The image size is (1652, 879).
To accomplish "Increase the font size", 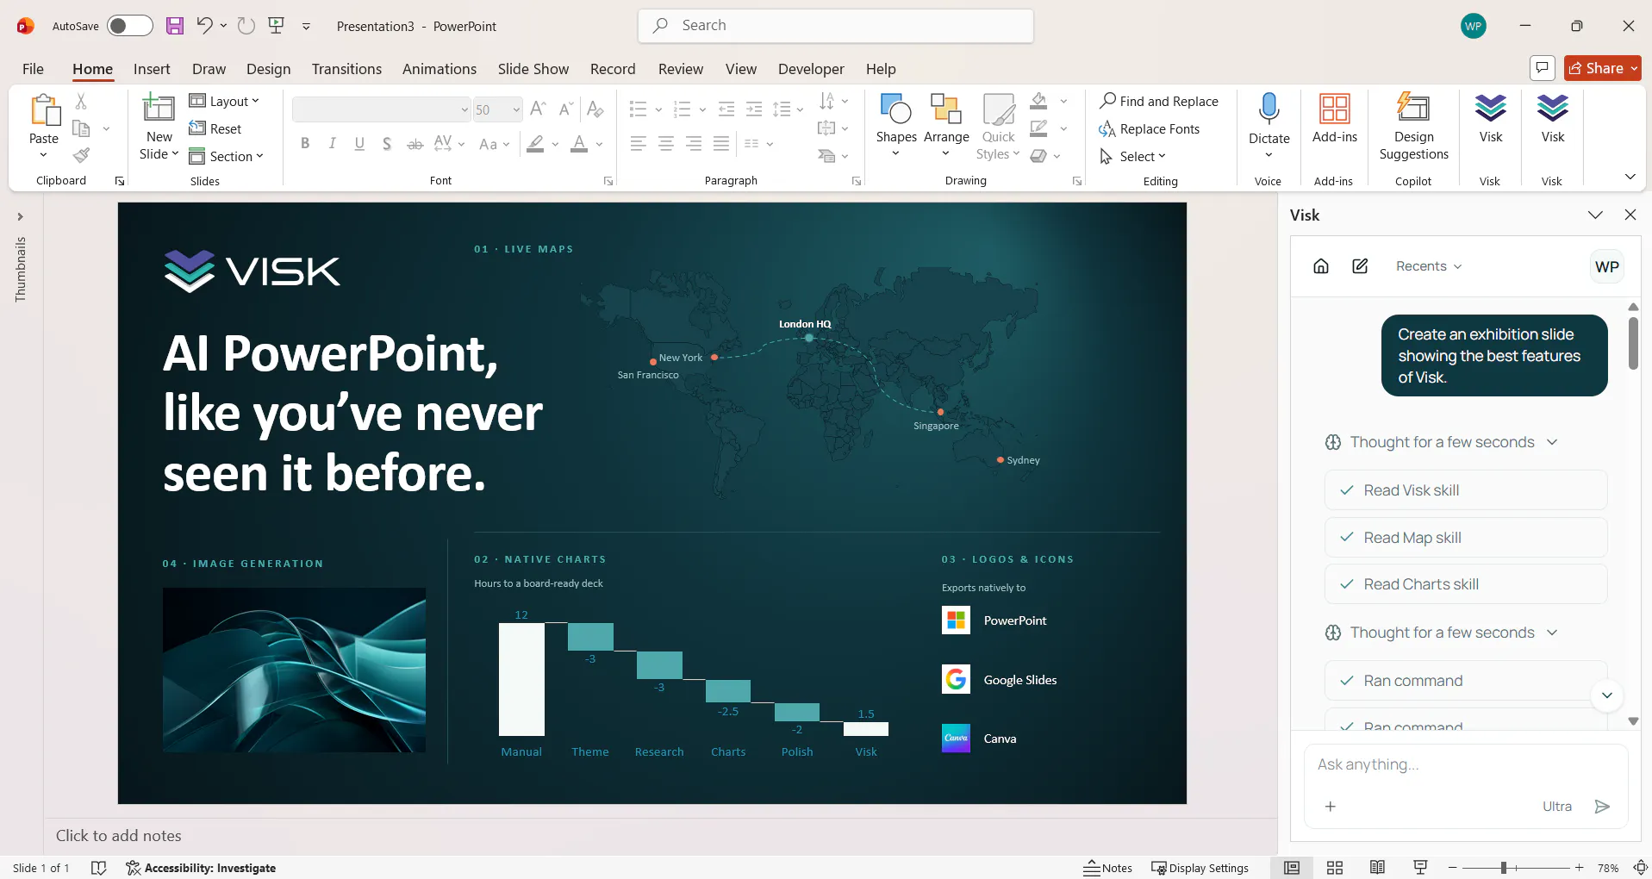I will (538, 109).
